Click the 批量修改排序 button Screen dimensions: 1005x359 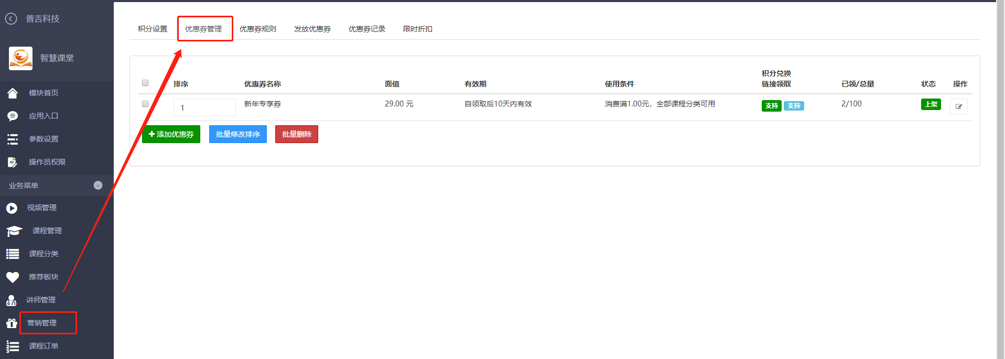click(x=238, y=134)
